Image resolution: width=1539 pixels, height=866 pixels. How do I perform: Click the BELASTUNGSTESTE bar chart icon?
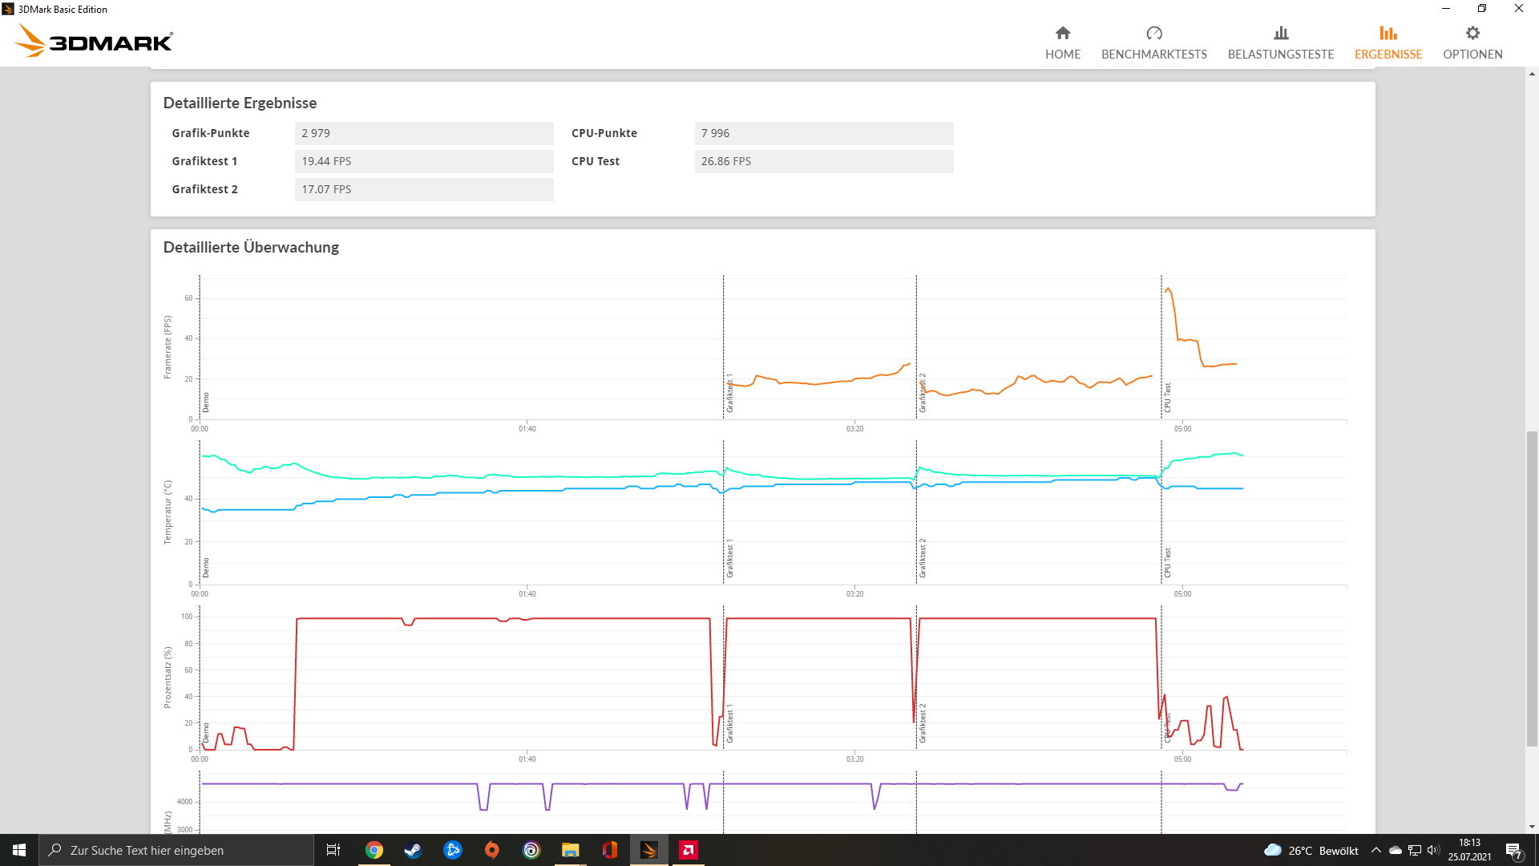point(1281,33)
